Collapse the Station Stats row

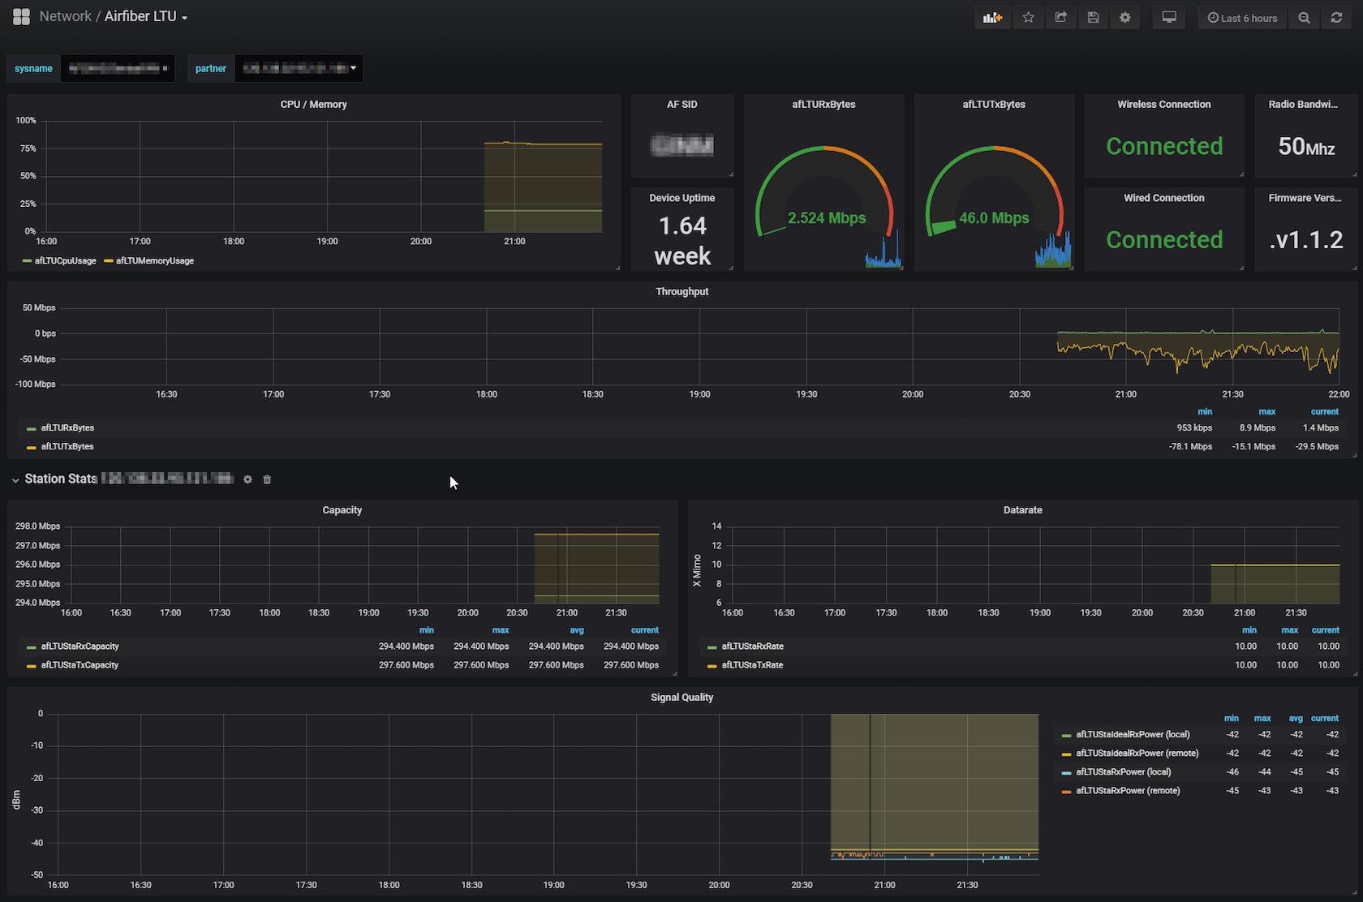(x=15, y=479)
